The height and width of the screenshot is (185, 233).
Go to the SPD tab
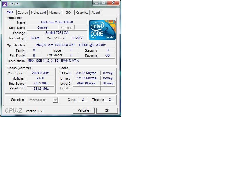(x=68, y=13)
